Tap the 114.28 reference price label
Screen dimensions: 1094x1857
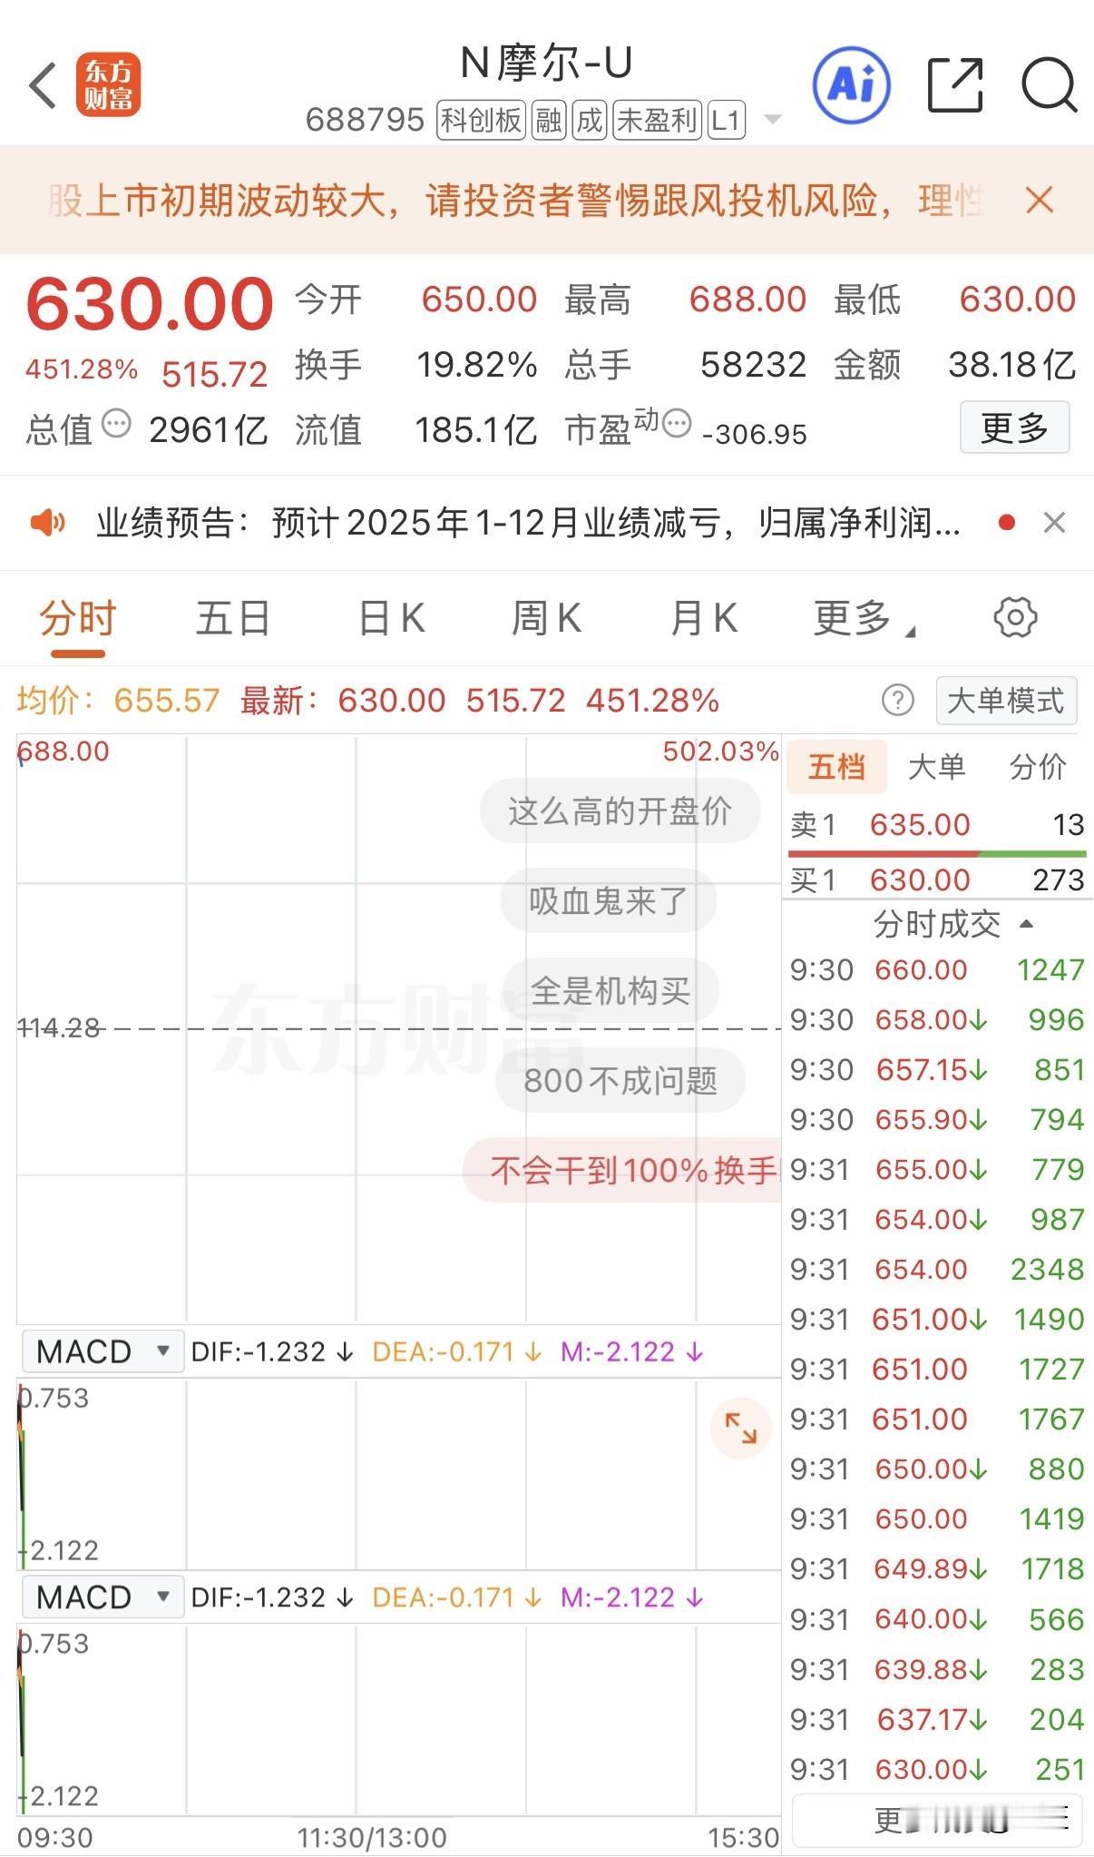(59, 1027)
